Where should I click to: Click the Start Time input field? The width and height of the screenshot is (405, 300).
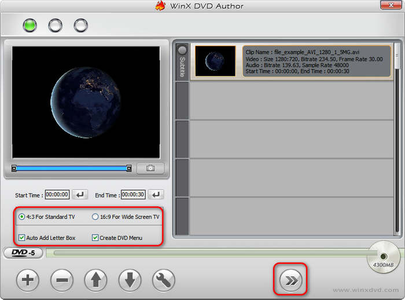[57, 195]
